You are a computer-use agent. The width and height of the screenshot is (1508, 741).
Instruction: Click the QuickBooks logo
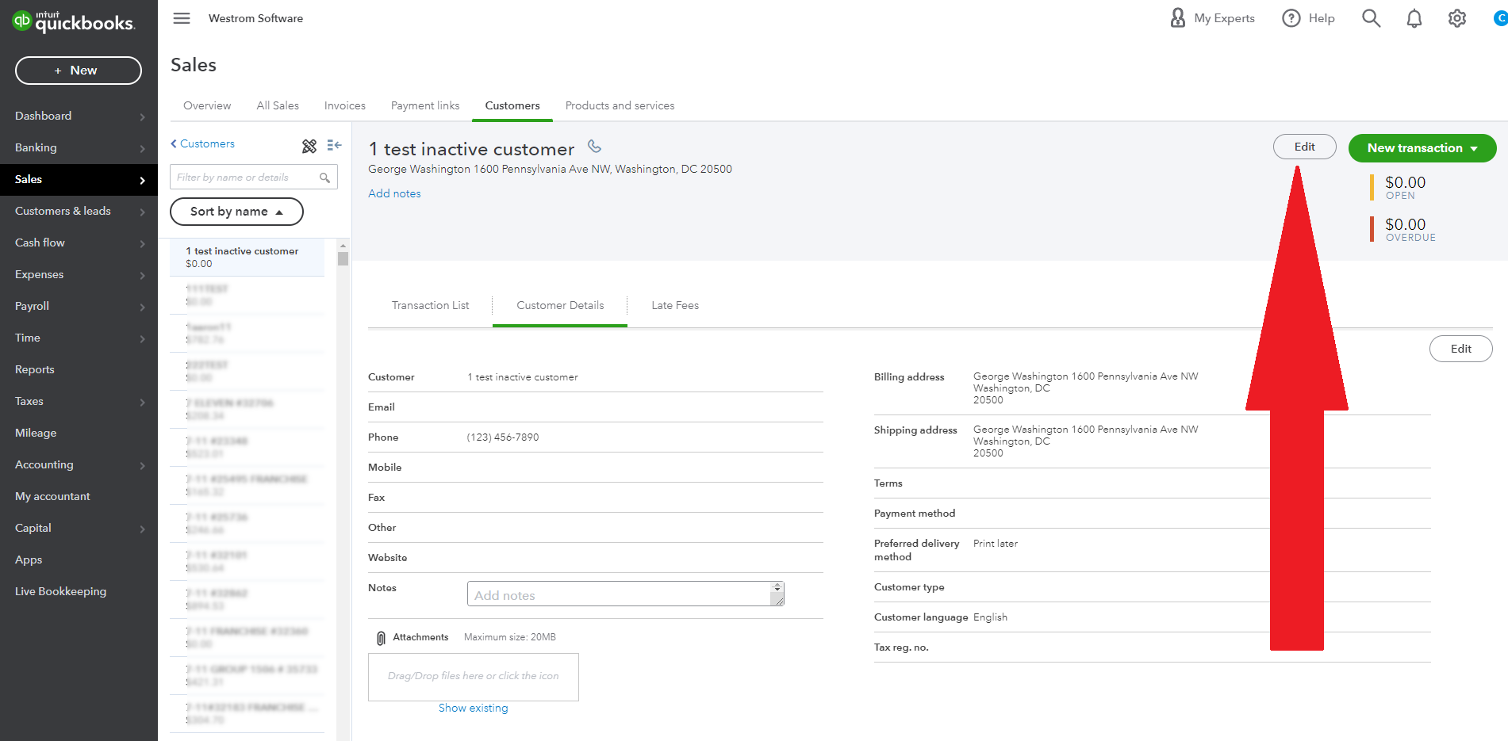pos(74,21)
